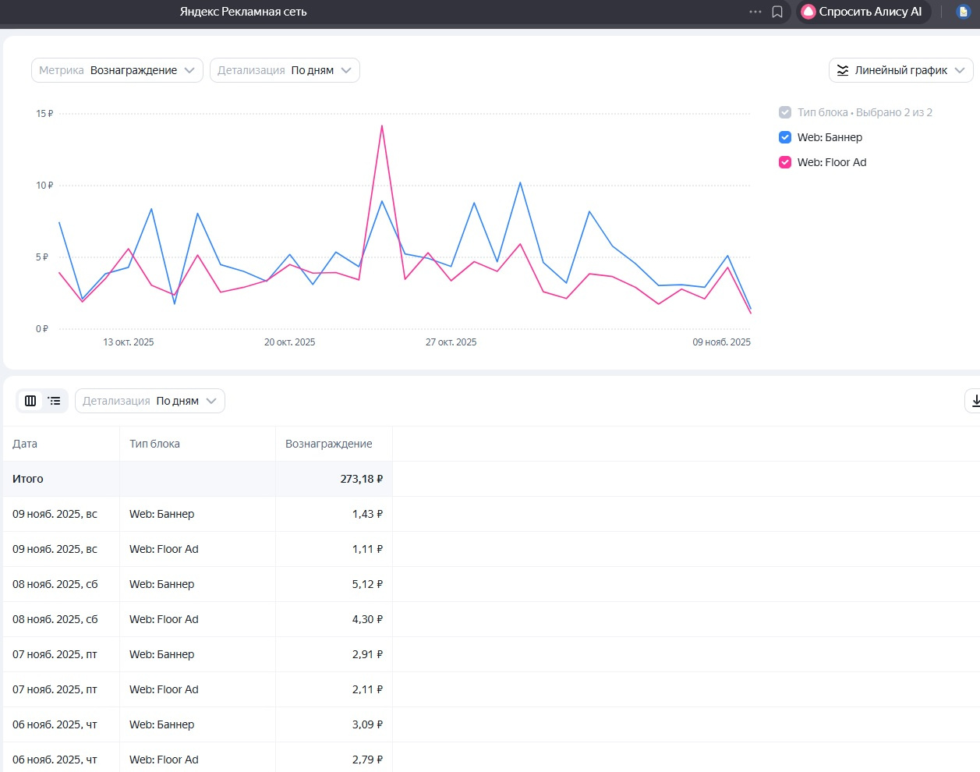Click the 273,18 ₽ total cell
The height and width of the screenshot is (772, 980).
(x=361, y=479)
